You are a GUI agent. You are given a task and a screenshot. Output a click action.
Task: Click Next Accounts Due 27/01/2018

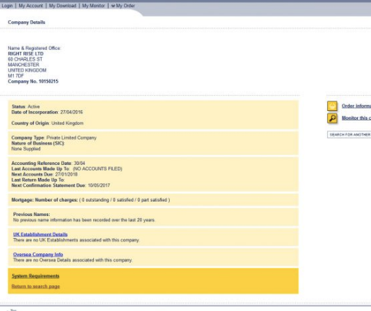[x=44, y=174]
